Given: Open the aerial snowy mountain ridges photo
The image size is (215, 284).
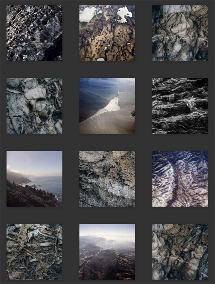Looking at the screenshot, I should coord(180,179).
